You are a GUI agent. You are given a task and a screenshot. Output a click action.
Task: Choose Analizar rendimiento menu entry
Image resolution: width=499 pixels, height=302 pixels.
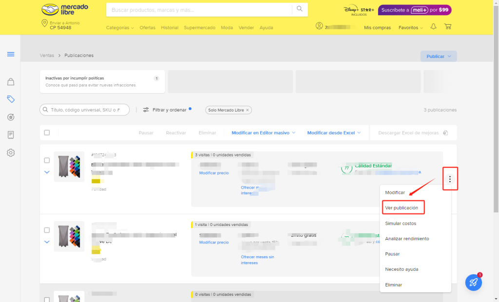(407, 239)
